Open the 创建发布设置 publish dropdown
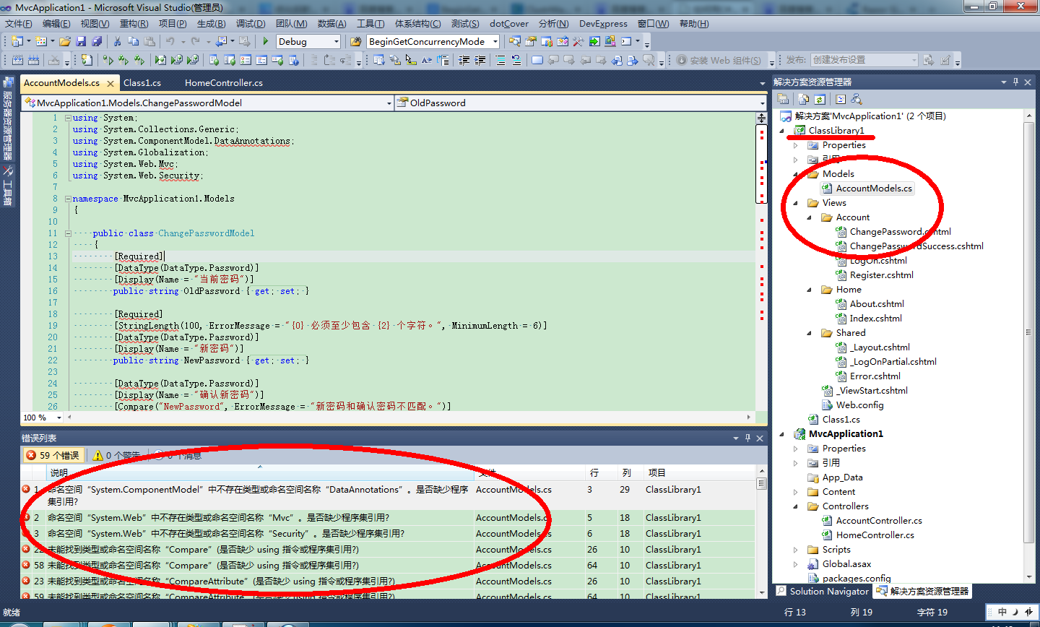This screenshot has height=627, width=1040. [914, 60]
